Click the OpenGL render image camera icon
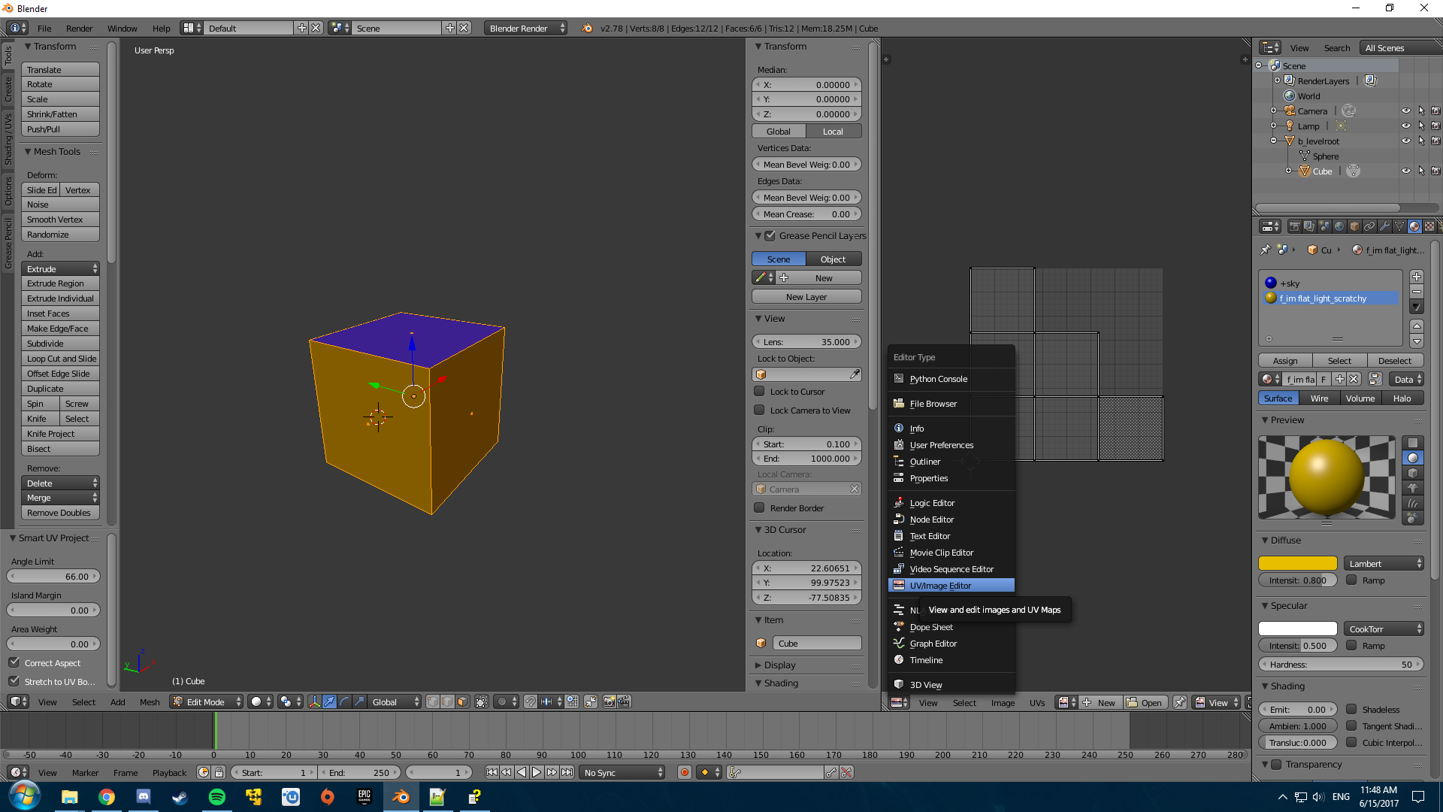Image resolution: width=1443 pixels, height=812 pixels. (609, 701)
